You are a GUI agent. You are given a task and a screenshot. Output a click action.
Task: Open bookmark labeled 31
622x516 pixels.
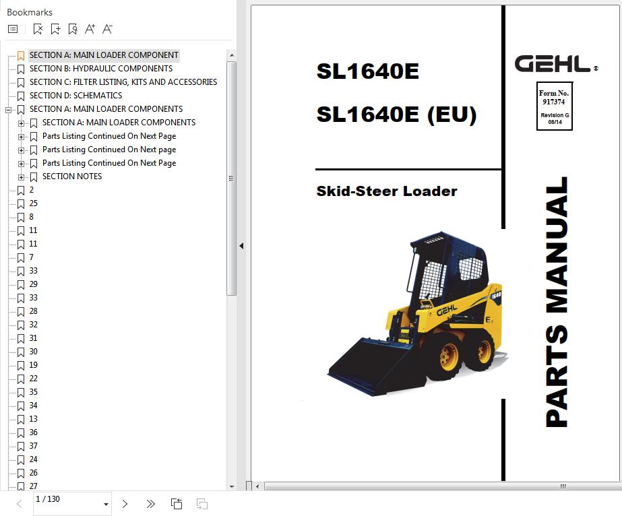point(33,338)
